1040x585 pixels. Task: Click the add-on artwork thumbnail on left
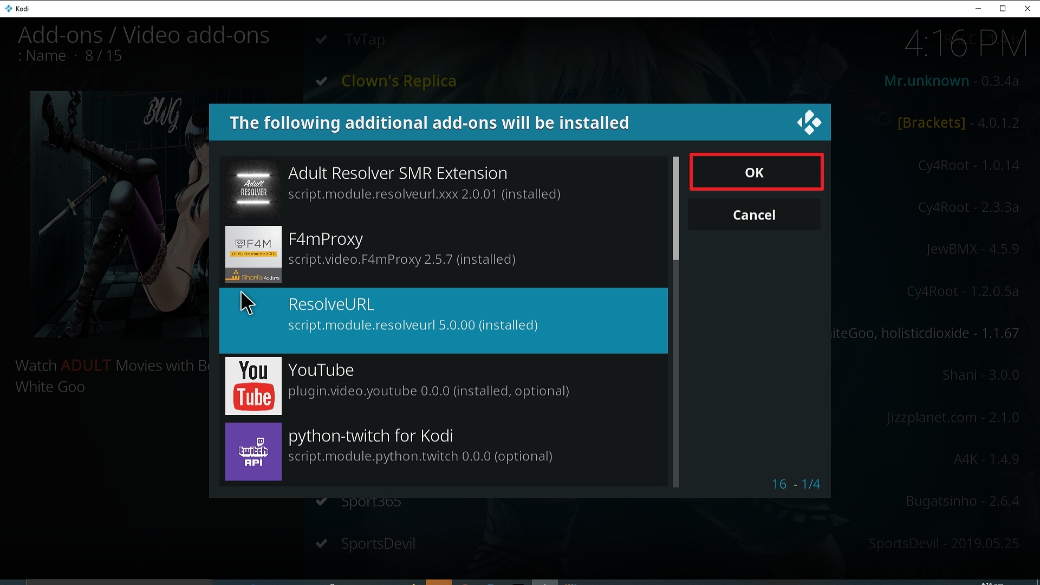(x=120, y=214)
